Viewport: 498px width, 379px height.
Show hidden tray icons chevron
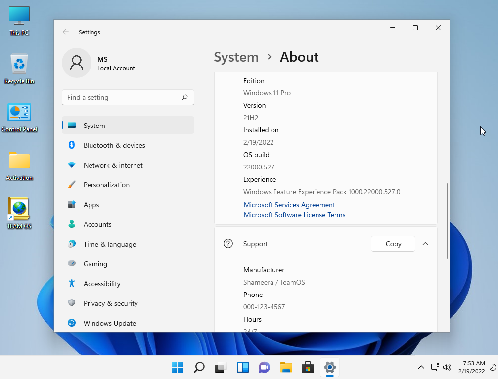[x=421, y=367]
